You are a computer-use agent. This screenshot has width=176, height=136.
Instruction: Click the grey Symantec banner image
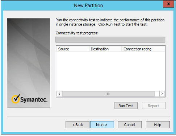tap(29, 63)
